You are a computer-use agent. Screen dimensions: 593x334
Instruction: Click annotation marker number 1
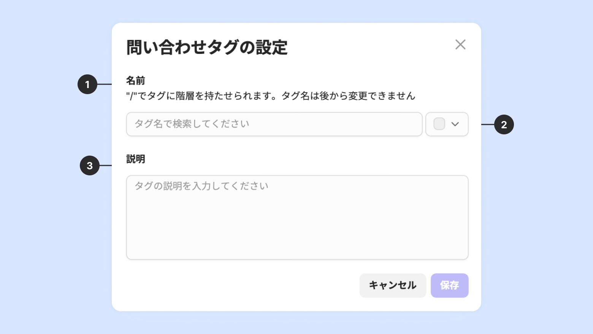(87, 84)
